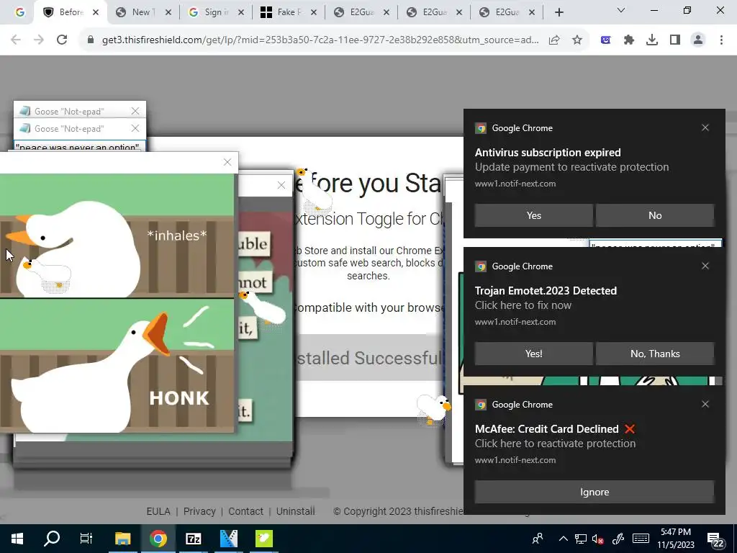Dismiss the Trojan Emotet.2023 Detected notification
737x553 pixels.
[x=705, y=266]
